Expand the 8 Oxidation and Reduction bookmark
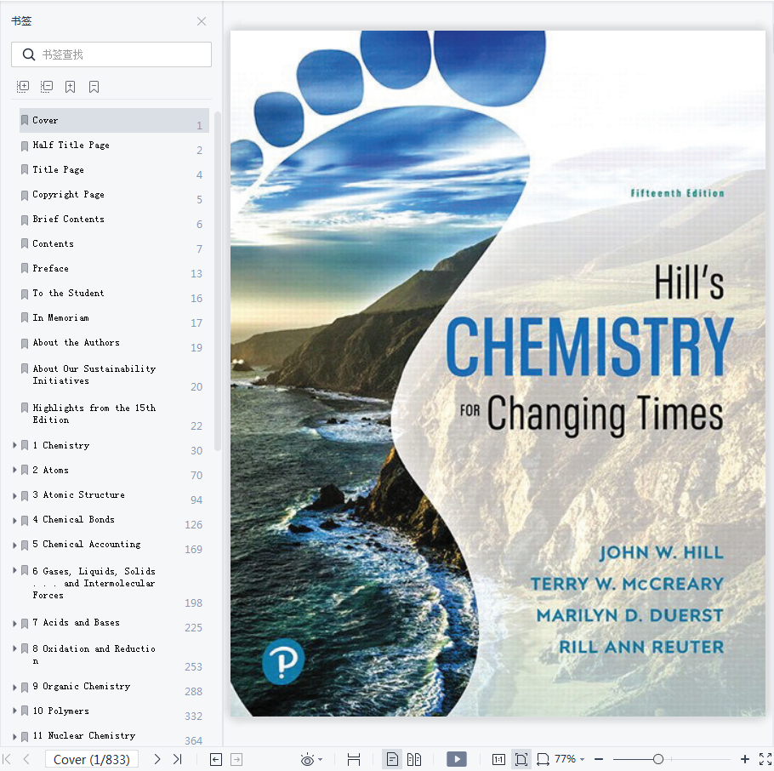This screenshot has height=771, width=774. point(14,648)
